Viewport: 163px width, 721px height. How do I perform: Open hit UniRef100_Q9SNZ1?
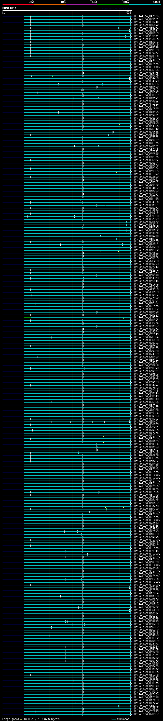pos(146,19)
